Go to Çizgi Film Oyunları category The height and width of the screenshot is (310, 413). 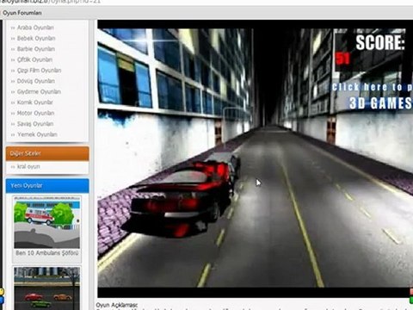click(39, 71)
